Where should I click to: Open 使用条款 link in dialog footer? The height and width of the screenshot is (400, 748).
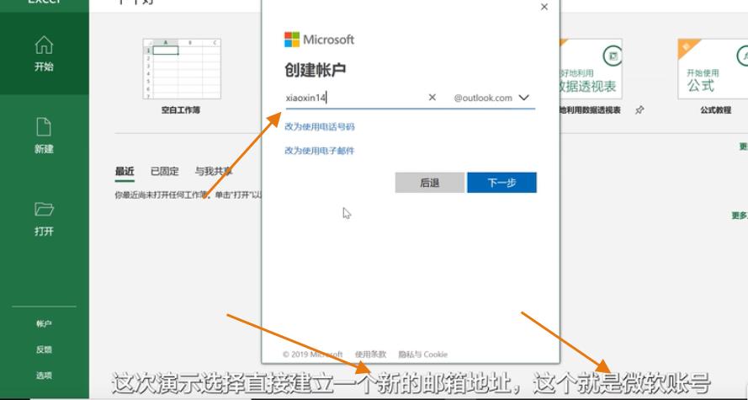tap(370, 355)
